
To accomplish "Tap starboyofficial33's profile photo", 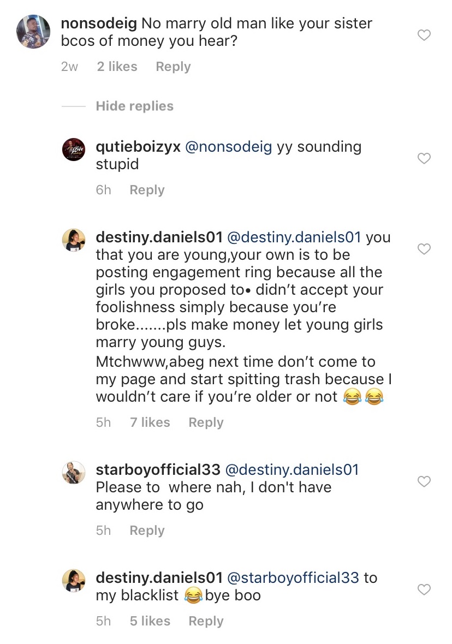I will click(x=74, y=473).
